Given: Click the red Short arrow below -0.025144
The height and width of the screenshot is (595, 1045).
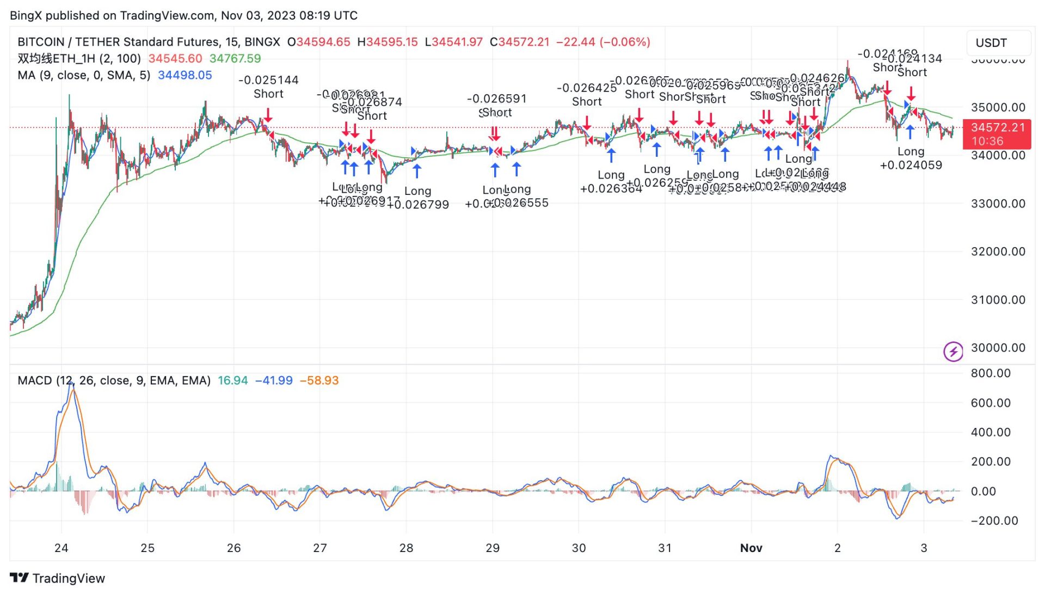Looking at the screenshot, I should [268, 115].
